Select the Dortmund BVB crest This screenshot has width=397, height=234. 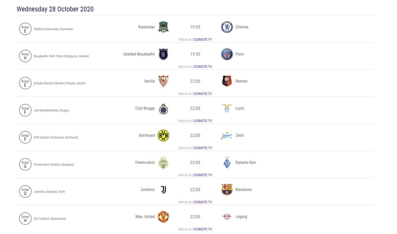tap(163, 136)
